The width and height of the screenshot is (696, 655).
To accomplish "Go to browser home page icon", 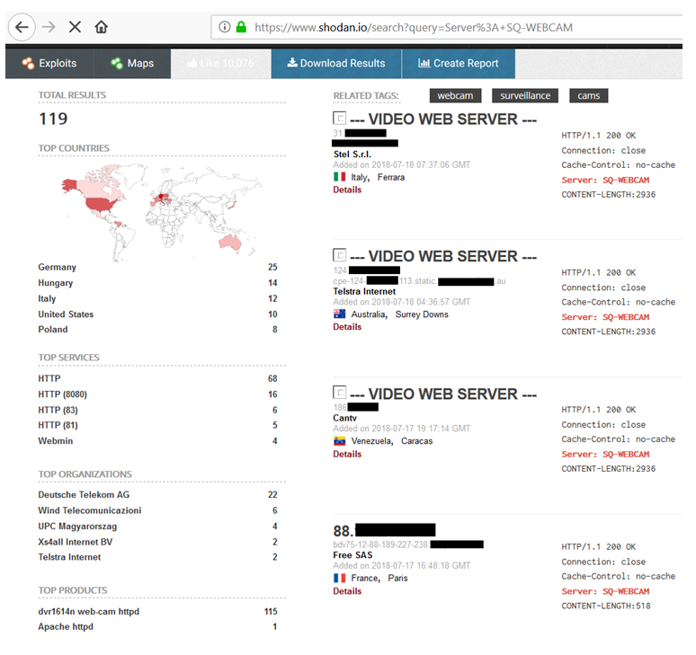I will click(101, 27).
